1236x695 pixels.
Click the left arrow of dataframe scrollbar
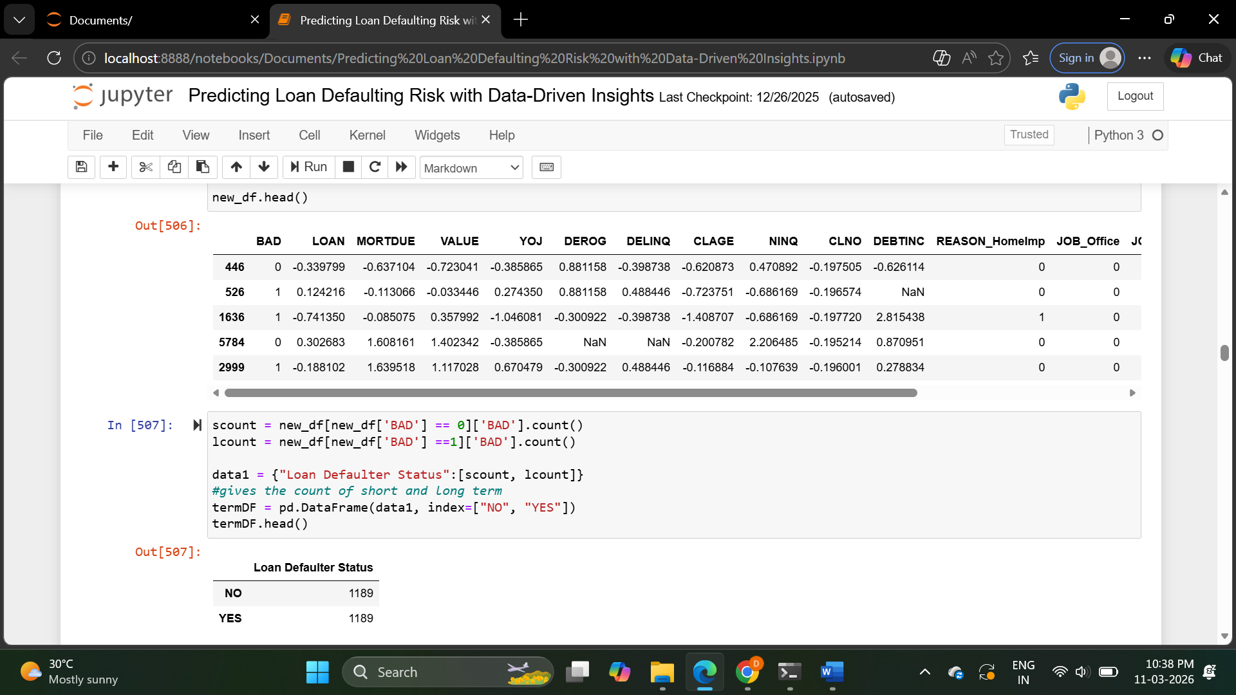(x=216, y=393)
